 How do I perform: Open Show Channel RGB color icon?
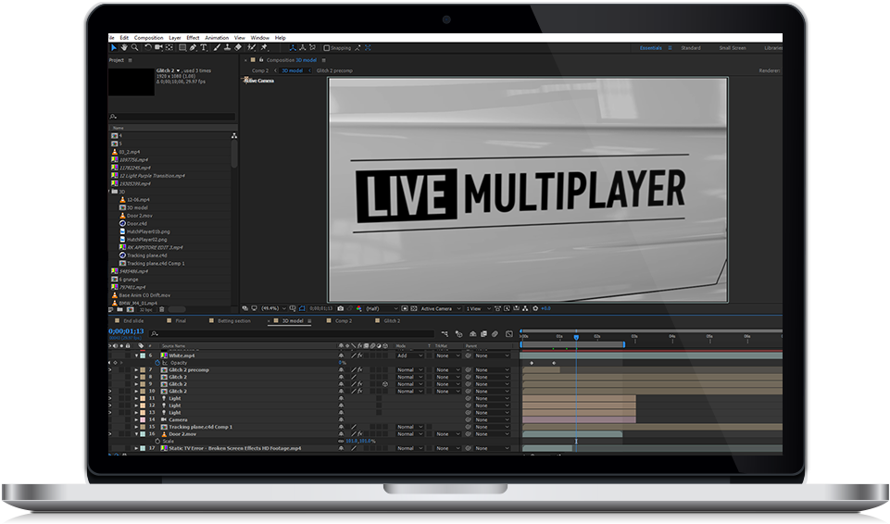(358, 308)
